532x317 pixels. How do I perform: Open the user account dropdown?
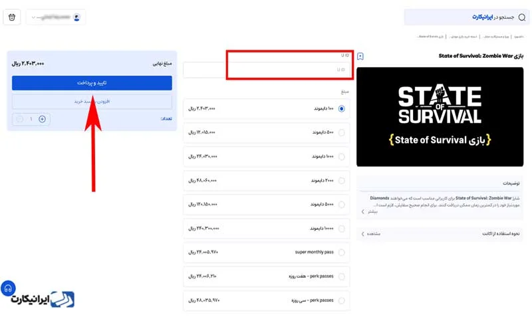56,17
